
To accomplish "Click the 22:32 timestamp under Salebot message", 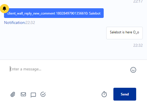I will click(x=138, y=45).
